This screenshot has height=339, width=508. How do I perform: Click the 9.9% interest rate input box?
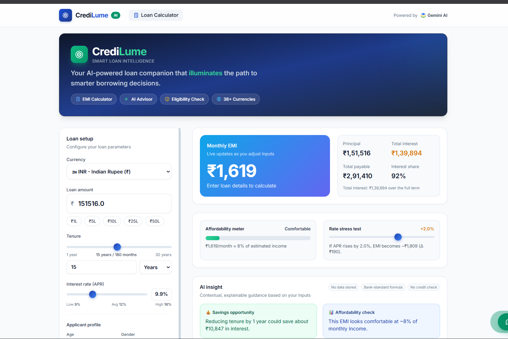(162, 294)
